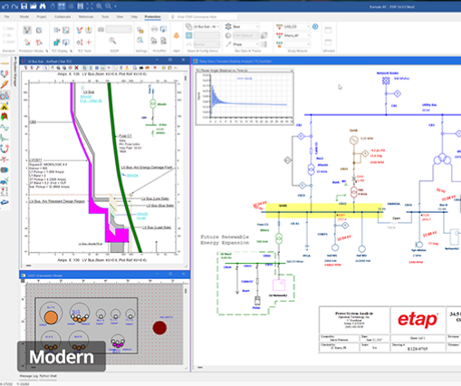Open project using folder icon

(x=34, y=5)
